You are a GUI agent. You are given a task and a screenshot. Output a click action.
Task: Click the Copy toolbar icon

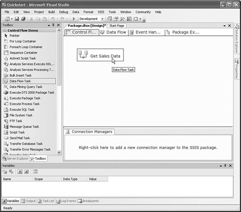(x=38, y=19)
